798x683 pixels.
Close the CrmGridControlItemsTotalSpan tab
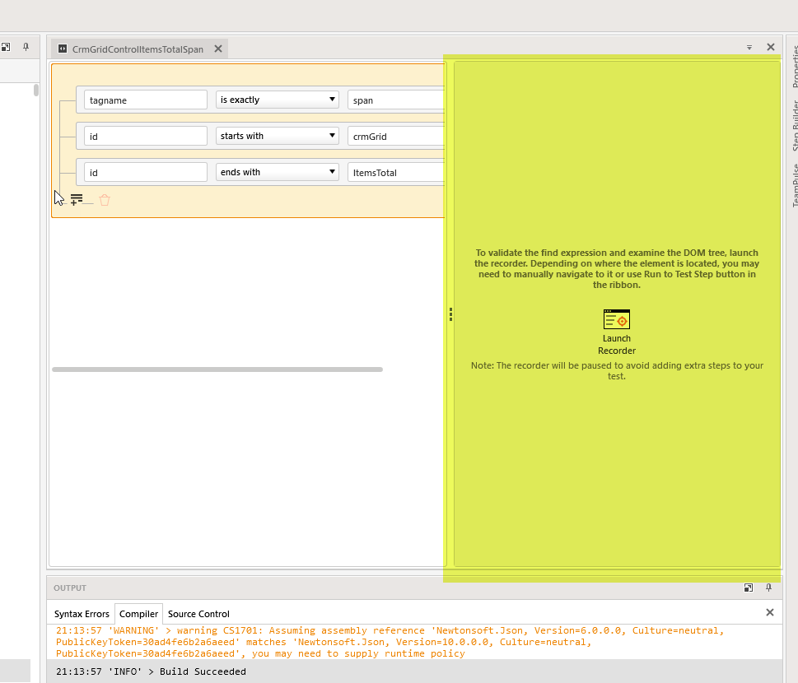[x=218, y=49]
